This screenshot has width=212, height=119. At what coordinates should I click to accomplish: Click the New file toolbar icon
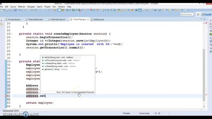[x=2, y=10]
